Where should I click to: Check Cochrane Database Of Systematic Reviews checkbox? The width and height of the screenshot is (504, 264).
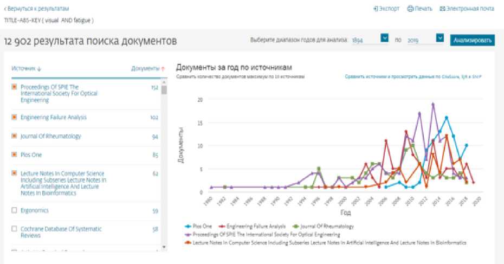click(15, 229)
